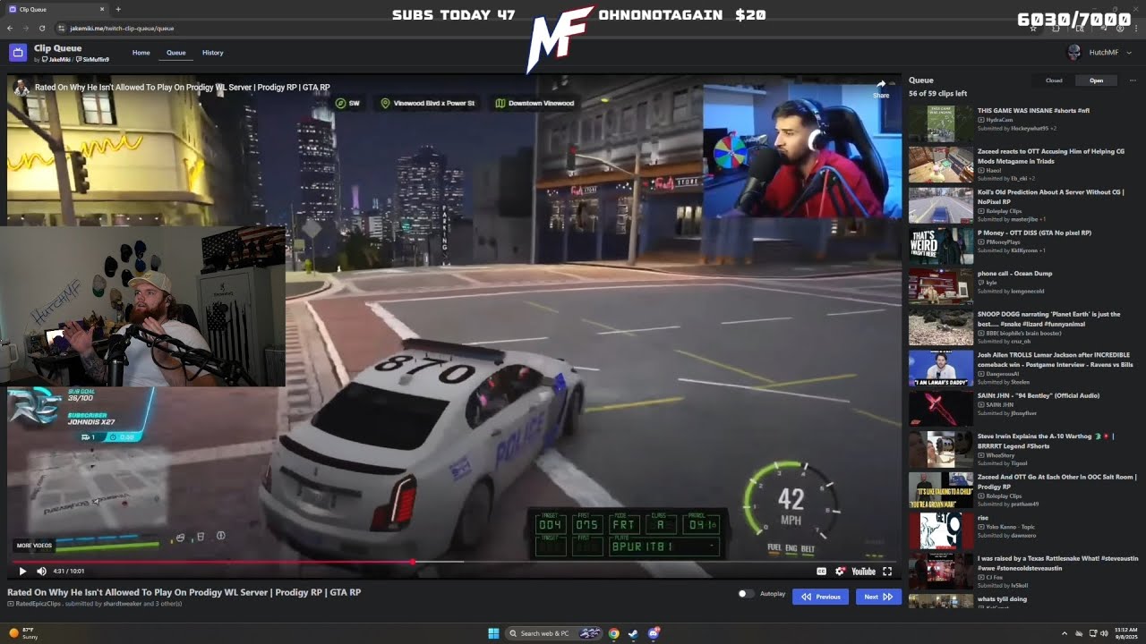The height and width of the screenshot is (644, 1146).
Task: Toggle closed captions CC button
Action: pyautogui.click(x=821, y=571)
